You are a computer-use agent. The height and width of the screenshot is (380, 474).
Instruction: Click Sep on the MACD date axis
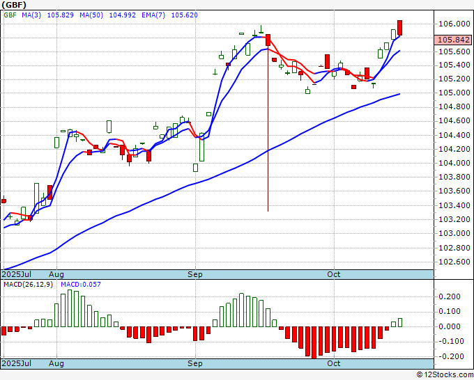coord(195,363)
